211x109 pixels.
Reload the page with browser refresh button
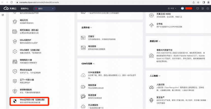(x=12, y=2)
